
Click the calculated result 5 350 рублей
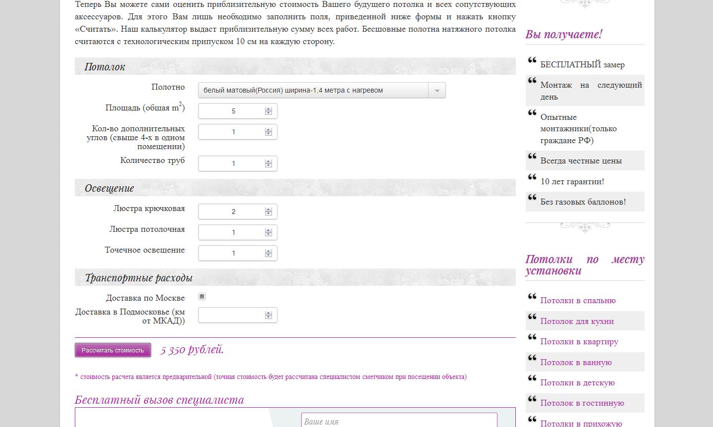[192, 350]
